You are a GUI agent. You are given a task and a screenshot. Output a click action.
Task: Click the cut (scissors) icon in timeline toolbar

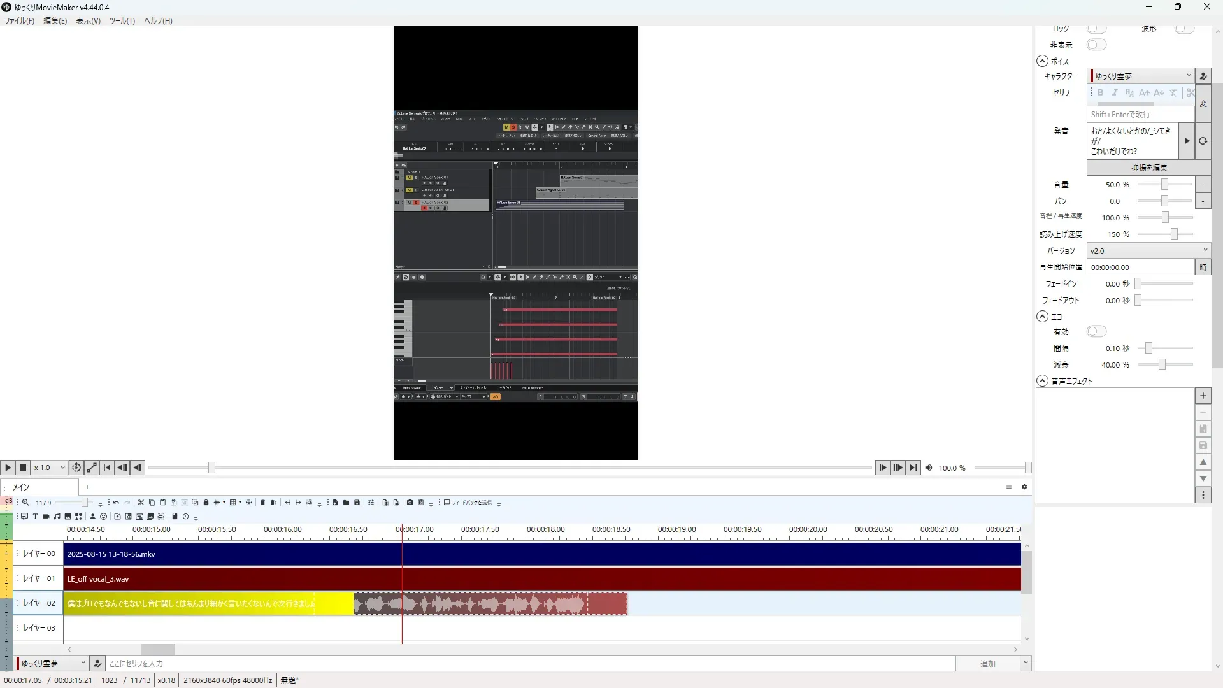point(141,503)
